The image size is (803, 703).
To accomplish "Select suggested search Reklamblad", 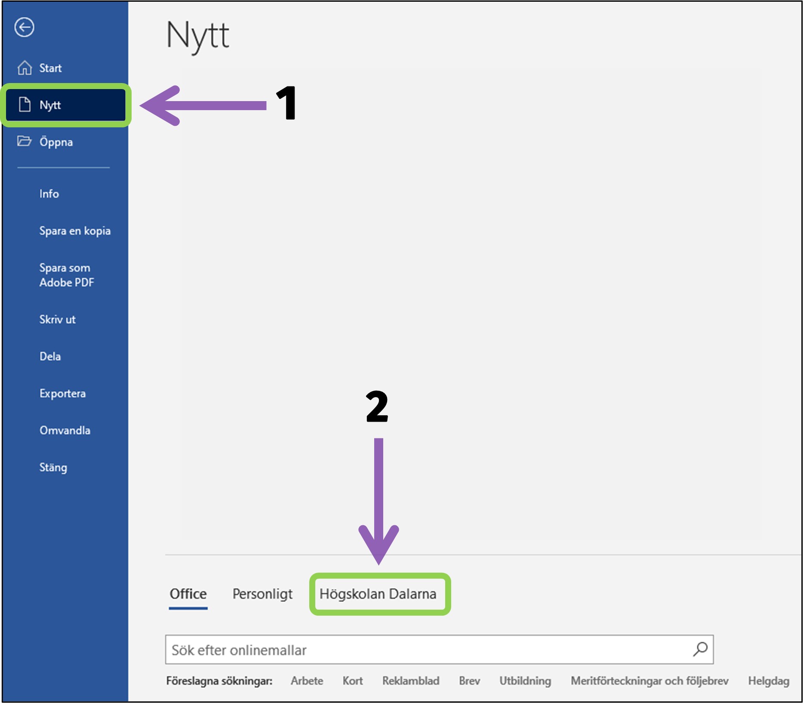I will click(411, 681).
